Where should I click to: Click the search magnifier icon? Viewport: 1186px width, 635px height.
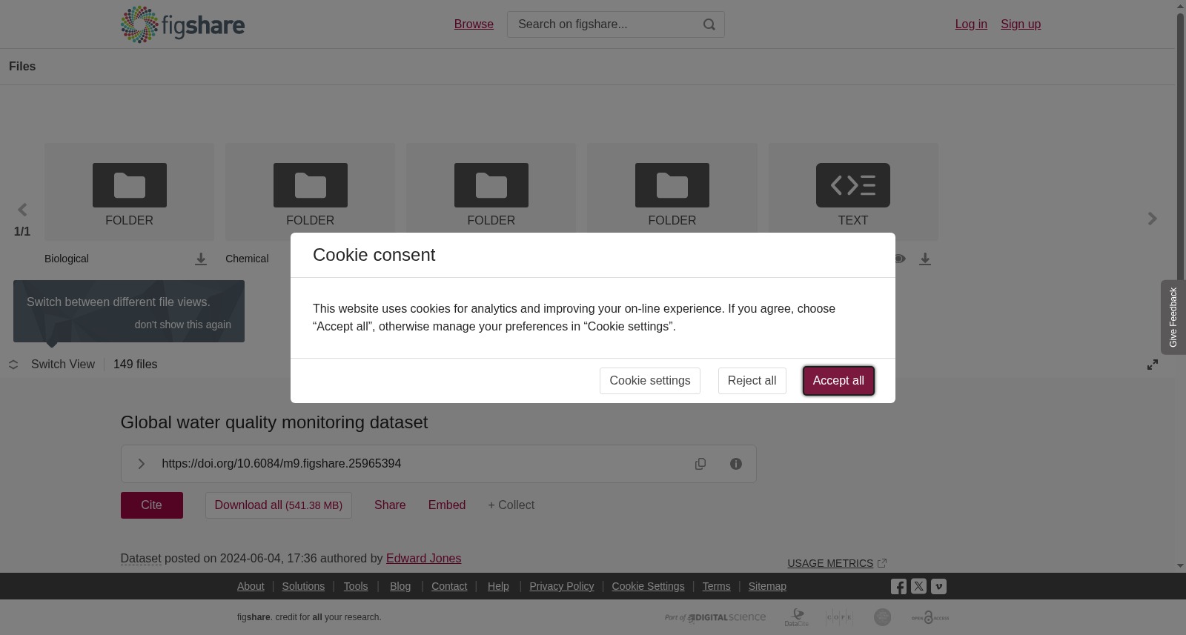709,24
